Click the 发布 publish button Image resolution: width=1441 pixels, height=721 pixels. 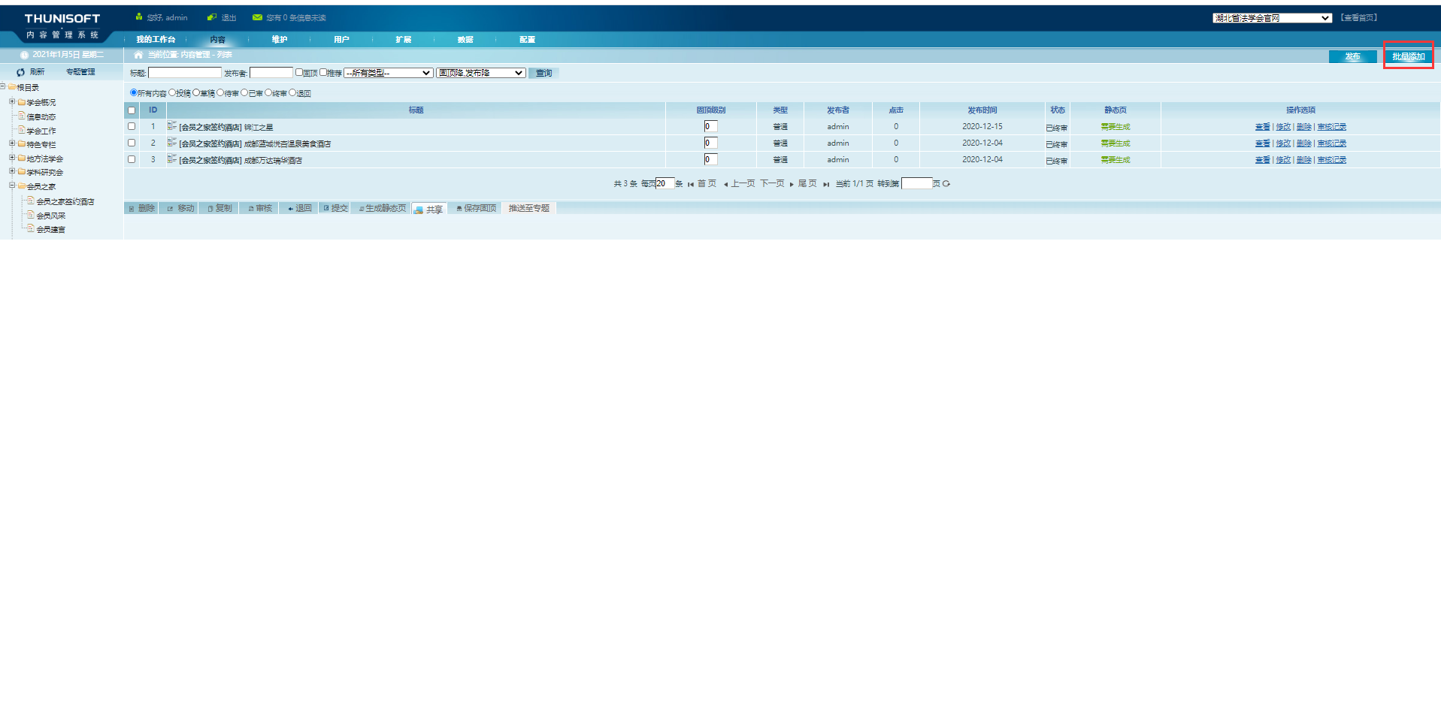[x=1352, y=56]
